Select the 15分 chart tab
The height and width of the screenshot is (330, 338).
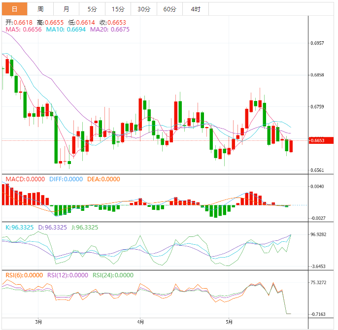click(x=118, y=9)
